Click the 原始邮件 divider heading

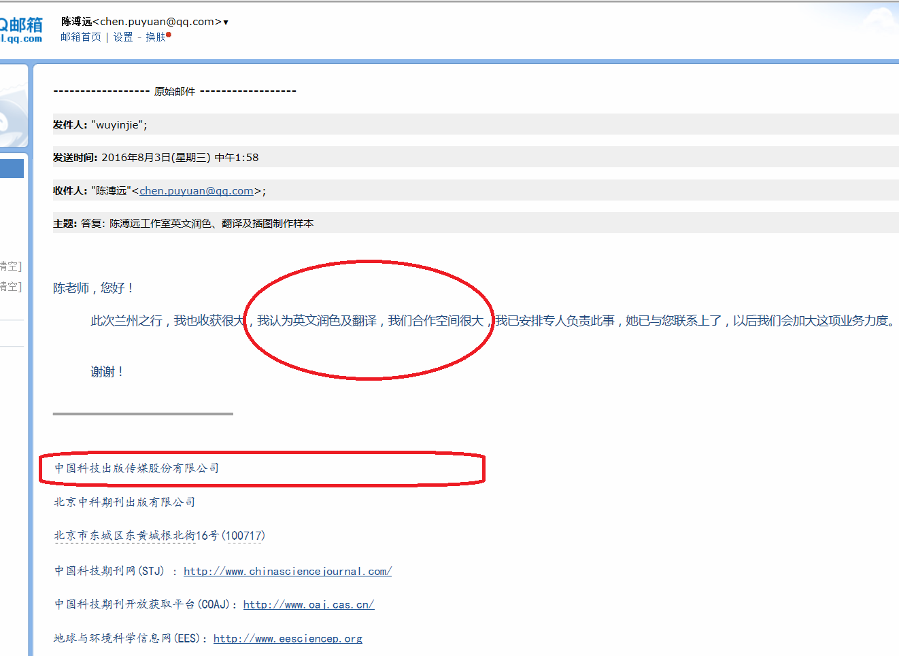(174, 92)
